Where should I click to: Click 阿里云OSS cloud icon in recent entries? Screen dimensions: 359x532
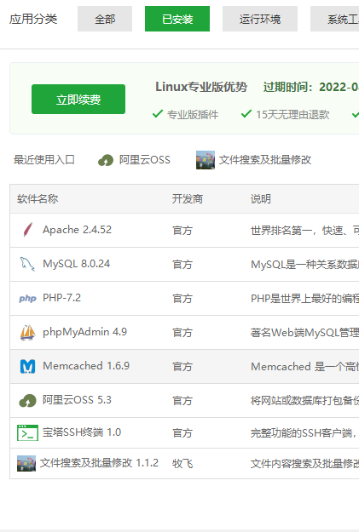click(106, 160)
